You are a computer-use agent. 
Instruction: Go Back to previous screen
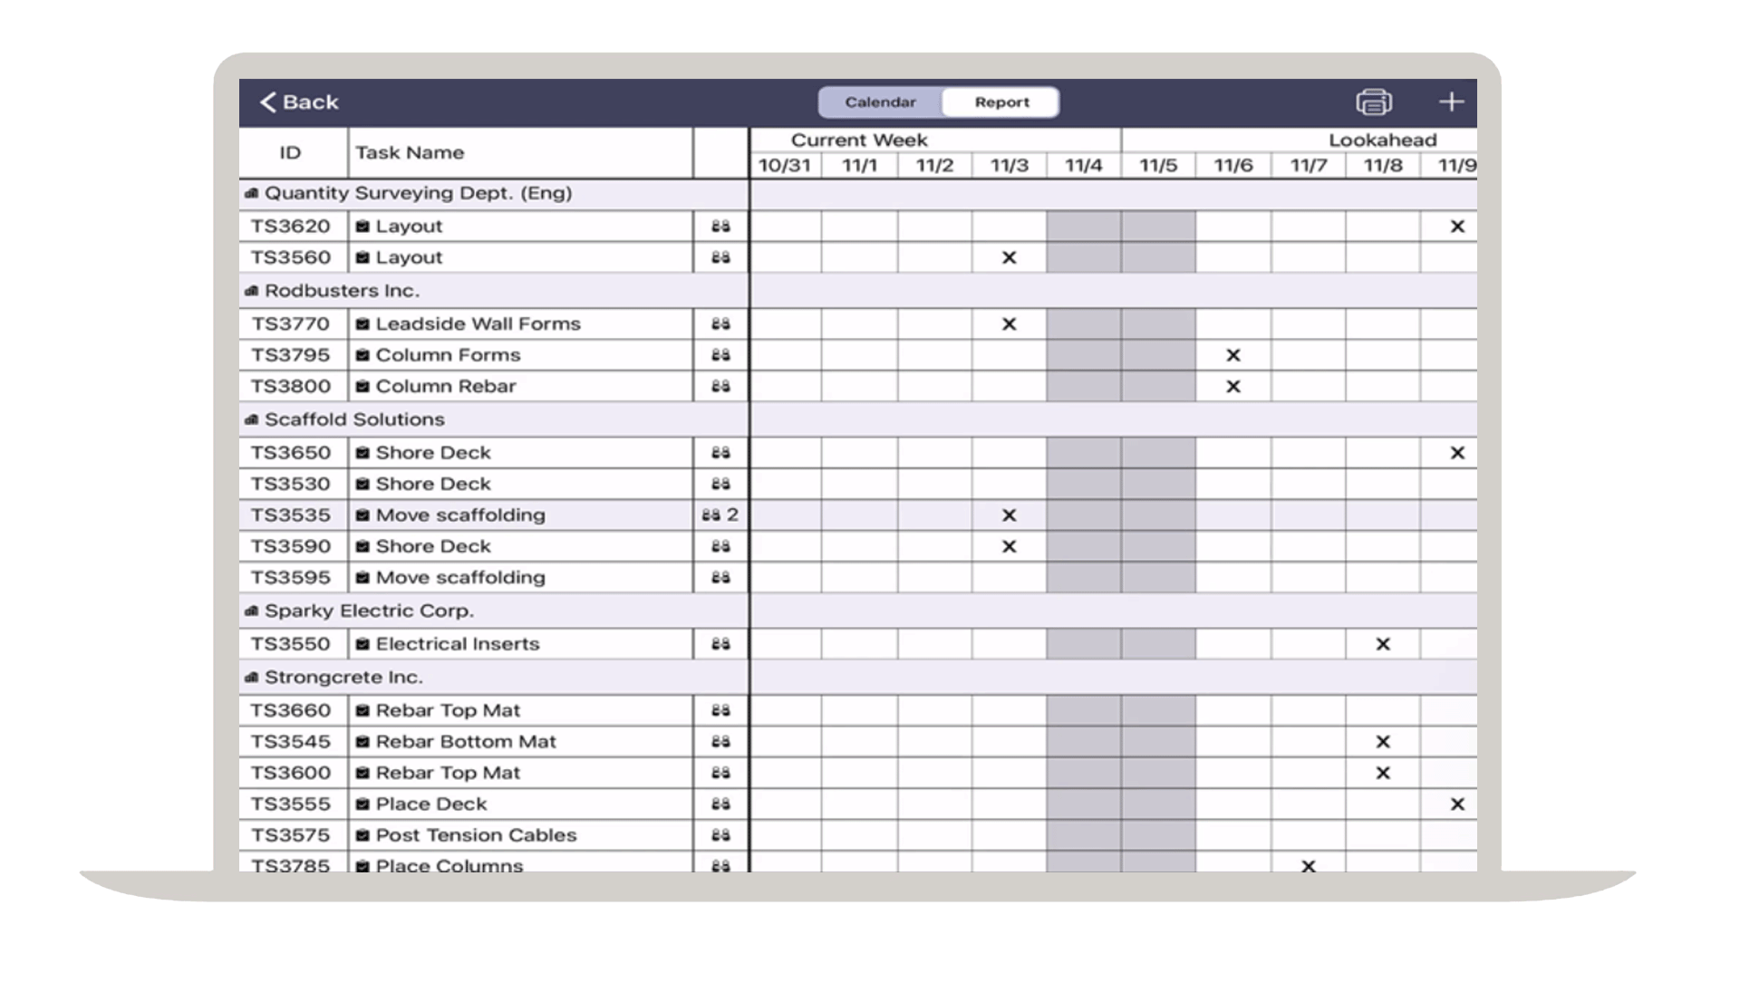(299, 102)
